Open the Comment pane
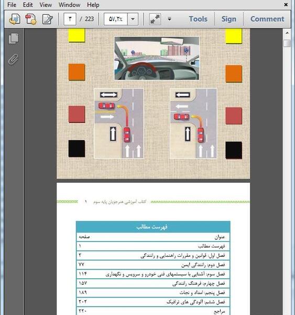This screenshot has width=295, height=315. (267, 19)
